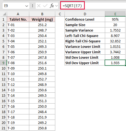
Task: Select the 1.0151 lower limit cell
Action: [x=115, y=46]
